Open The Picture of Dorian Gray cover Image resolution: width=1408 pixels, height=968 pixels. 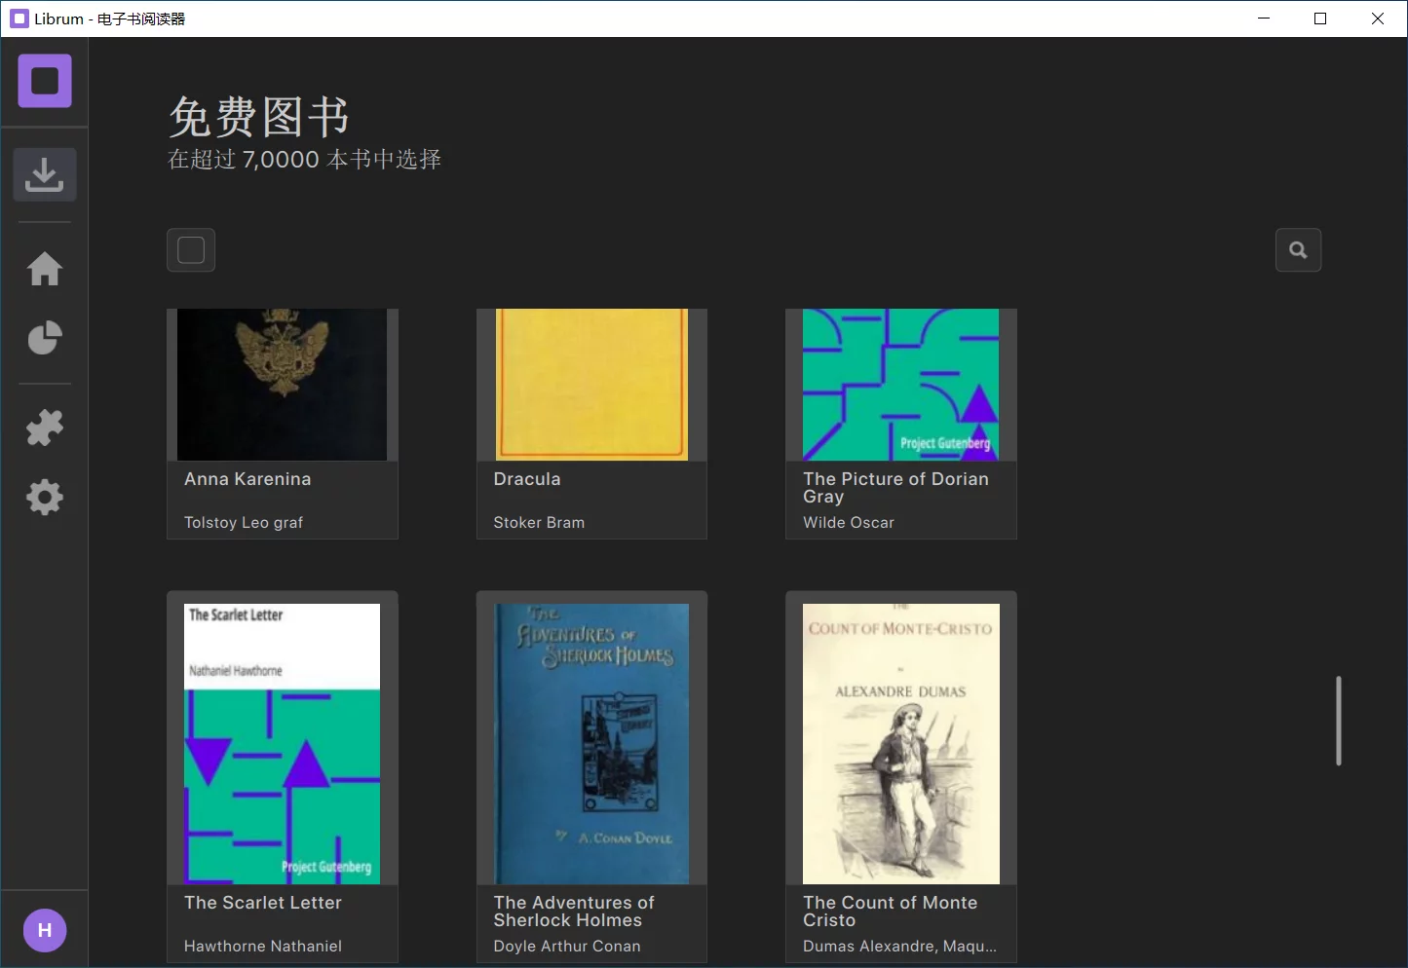point(900,385)
